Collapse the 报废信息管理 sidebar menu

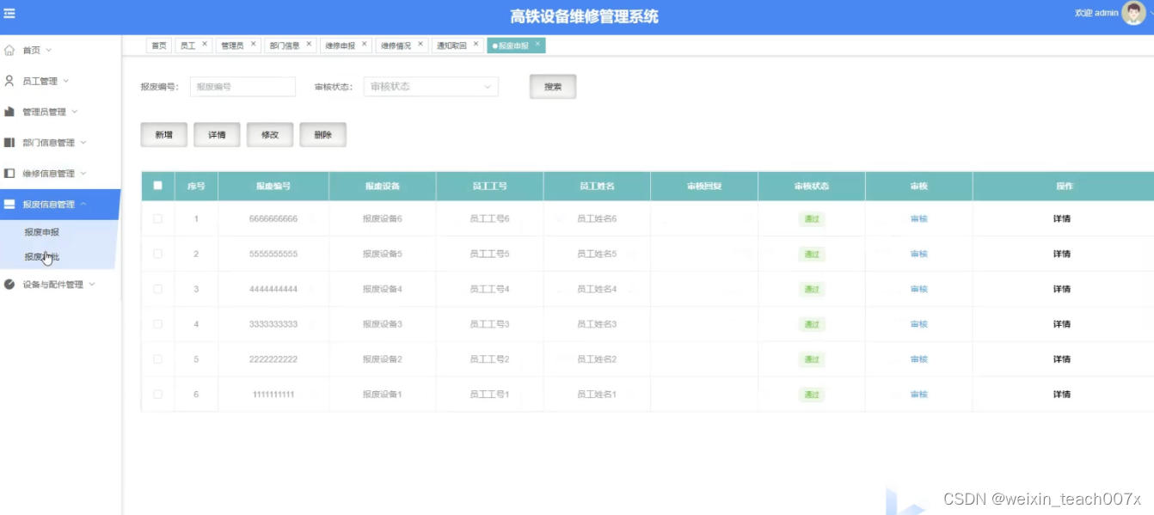(83, 205)
